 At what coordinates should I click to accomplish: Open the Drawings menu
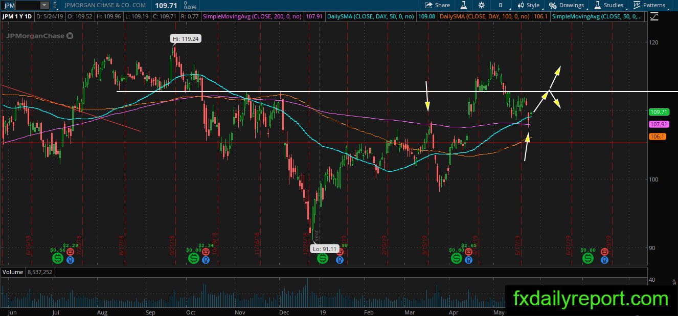[x=567, y=5]
